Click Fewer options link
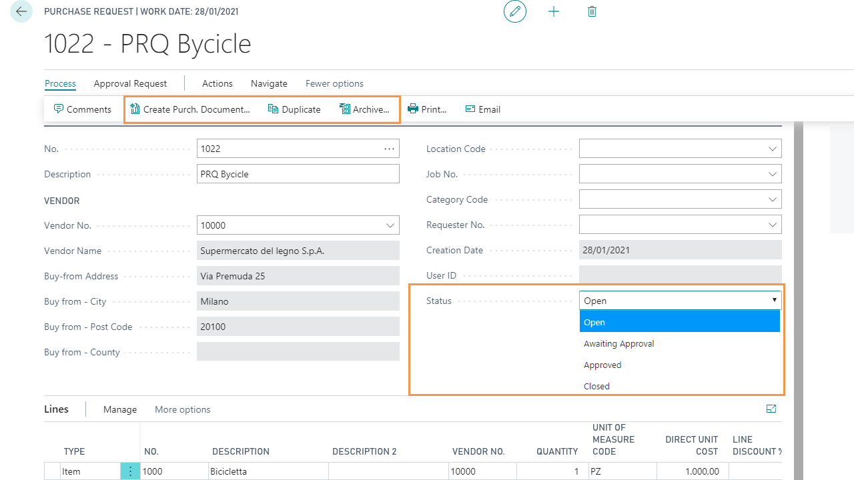 click(x=334, y=83)
